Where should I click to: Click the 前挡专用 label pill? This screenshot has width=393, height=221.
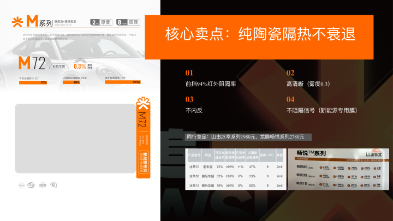click(59, 67)
